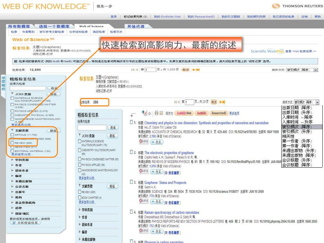Open S·F·X for Raman spectroscopy of nanotubes

pos(144,230)
